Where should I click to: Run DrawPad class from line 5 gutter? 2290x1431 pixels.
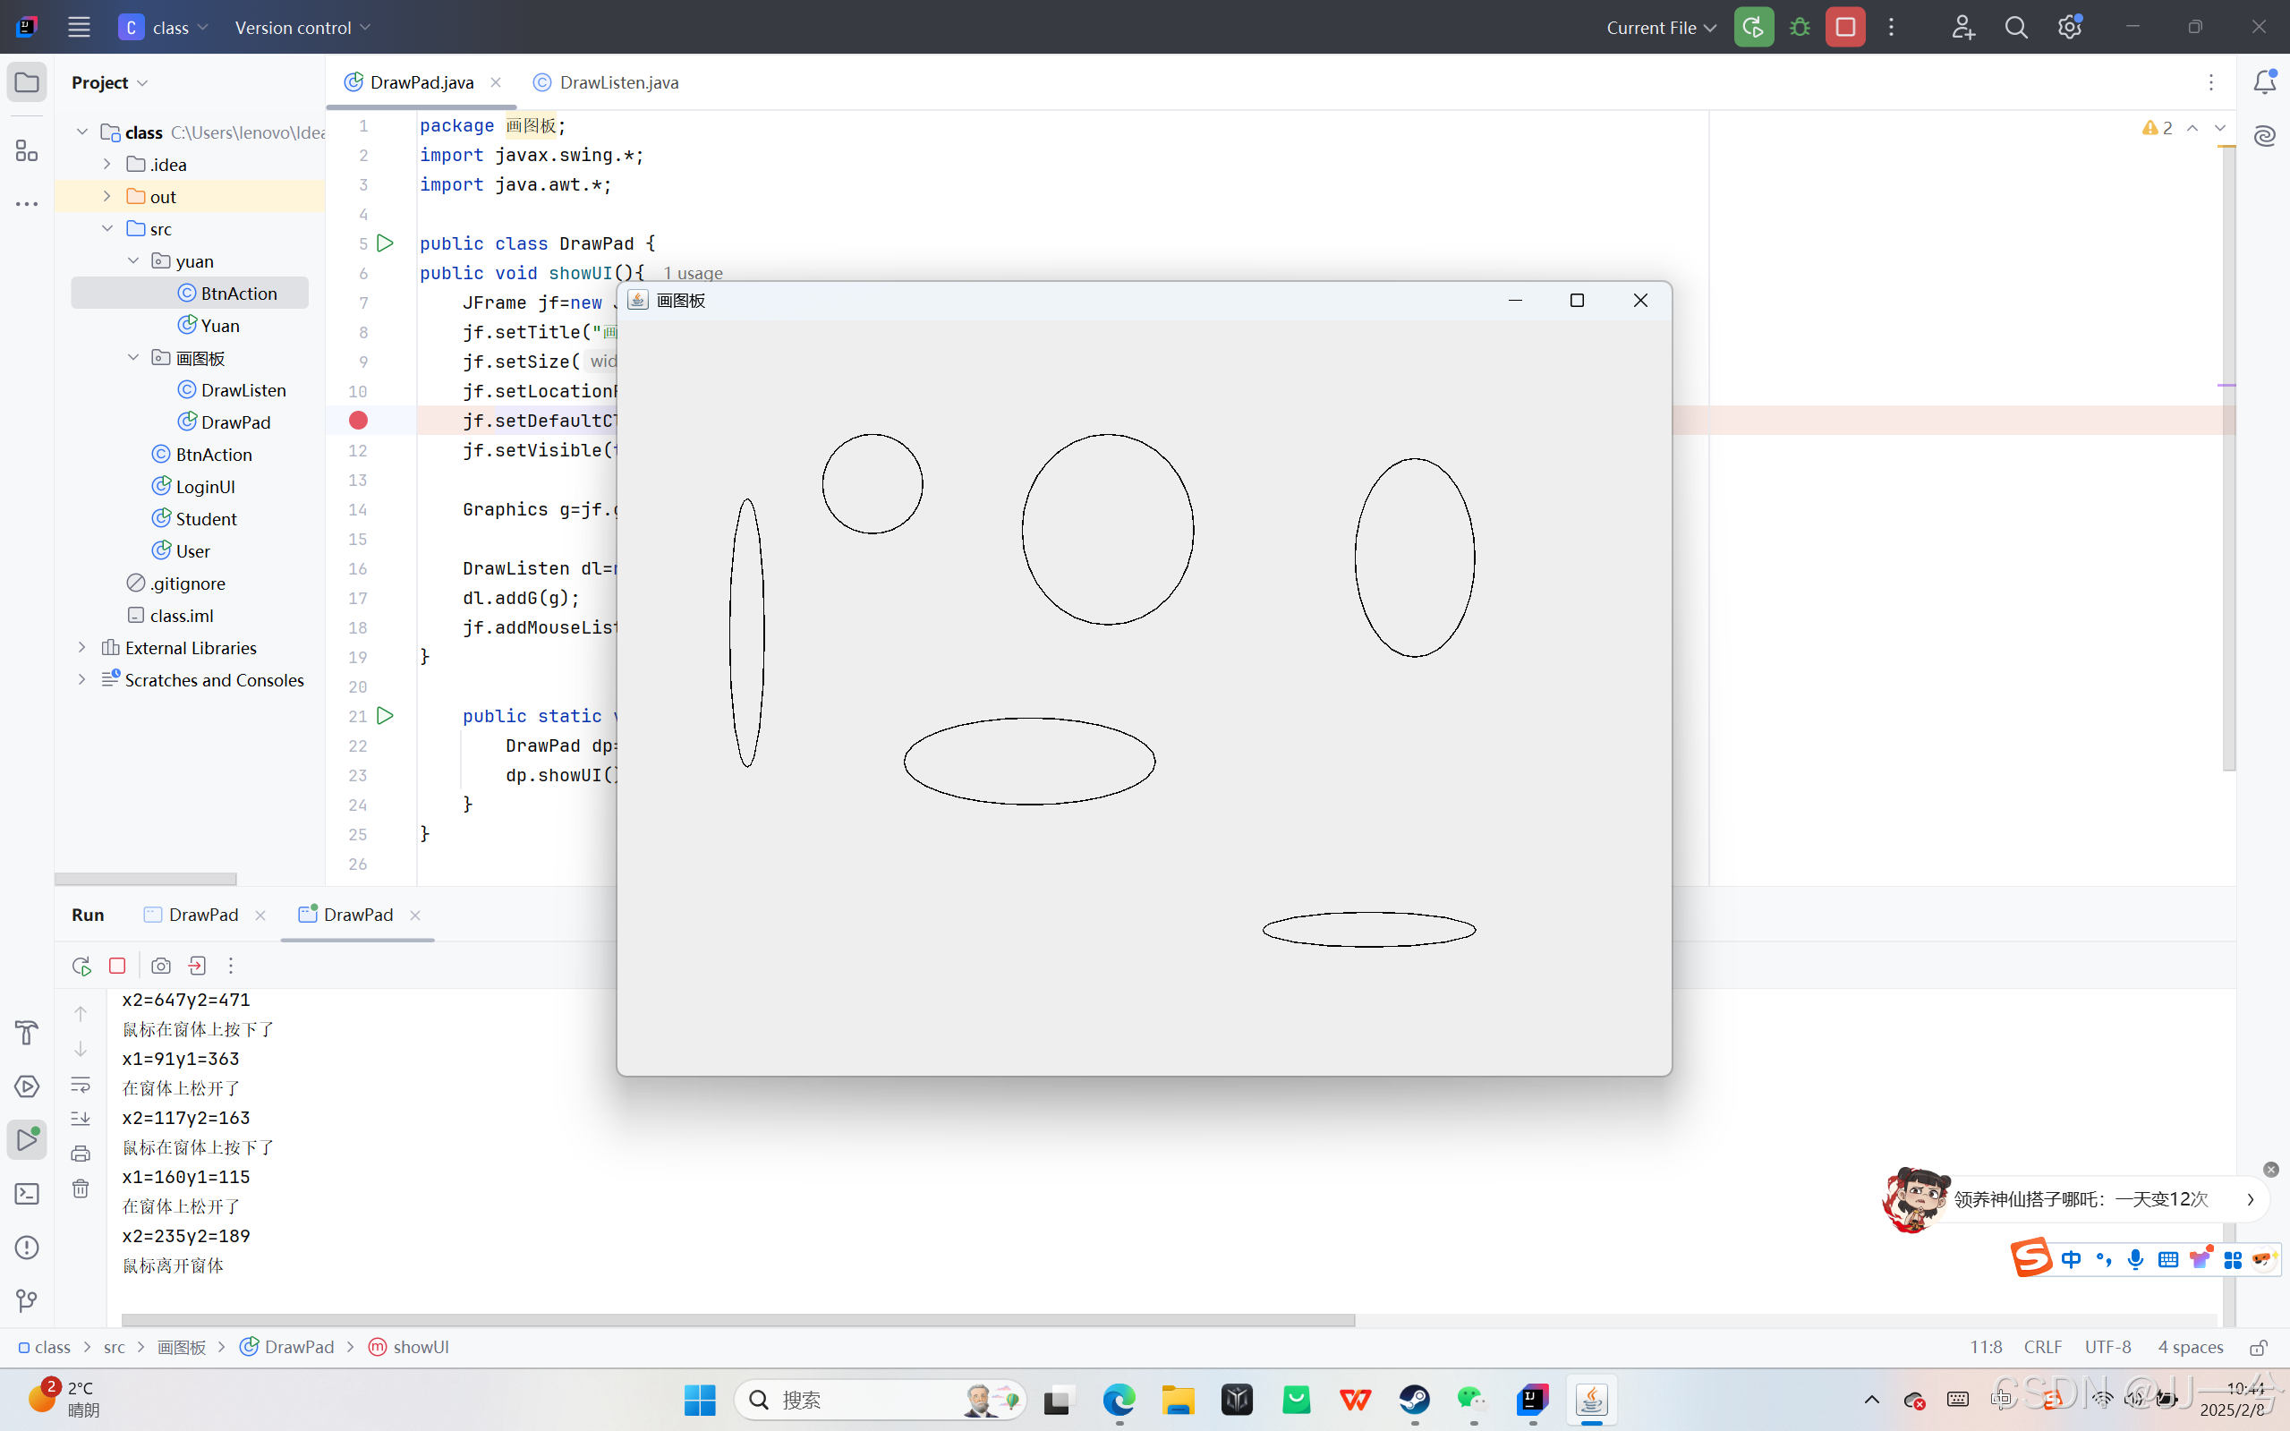coord(385,243)
